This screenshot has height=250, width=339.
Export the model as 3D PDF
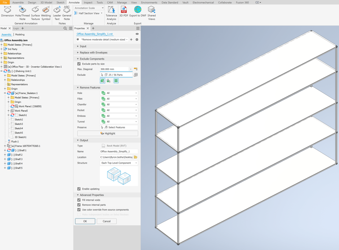(124, 10)
